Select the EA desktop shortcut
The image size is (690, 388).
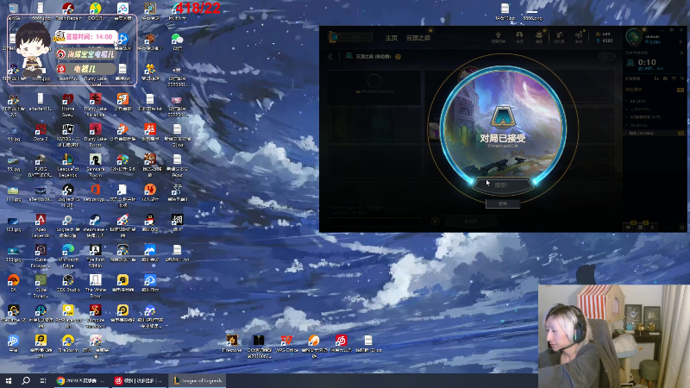pos(13,284)
